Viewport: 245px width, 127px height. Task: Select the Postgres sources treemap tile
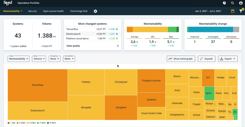151,81
